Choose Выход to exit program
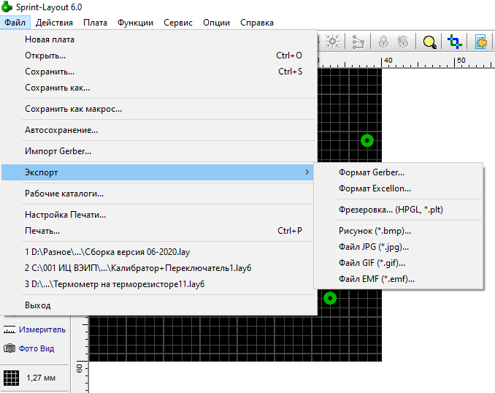 click(x=159, y=305)
